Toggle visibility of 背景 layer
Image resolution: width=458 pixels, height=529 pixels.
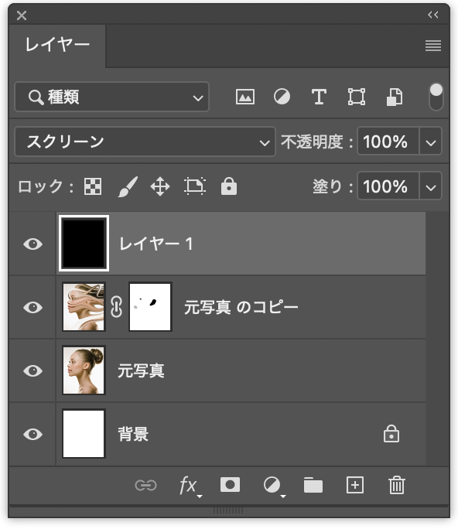(32, 434)
